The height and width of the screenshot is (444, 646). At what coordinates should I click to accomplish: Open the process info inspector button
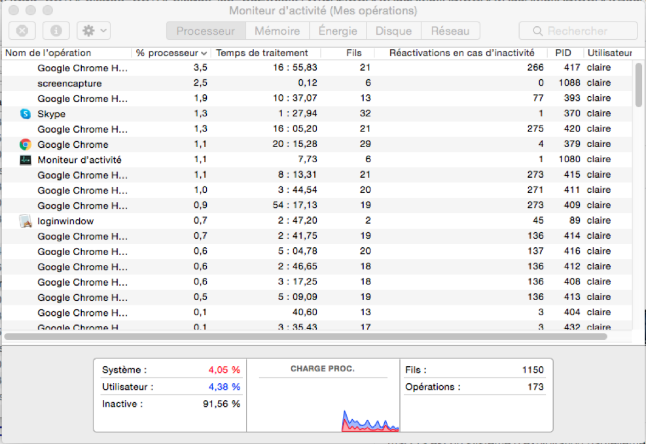[x=56, y=31]
